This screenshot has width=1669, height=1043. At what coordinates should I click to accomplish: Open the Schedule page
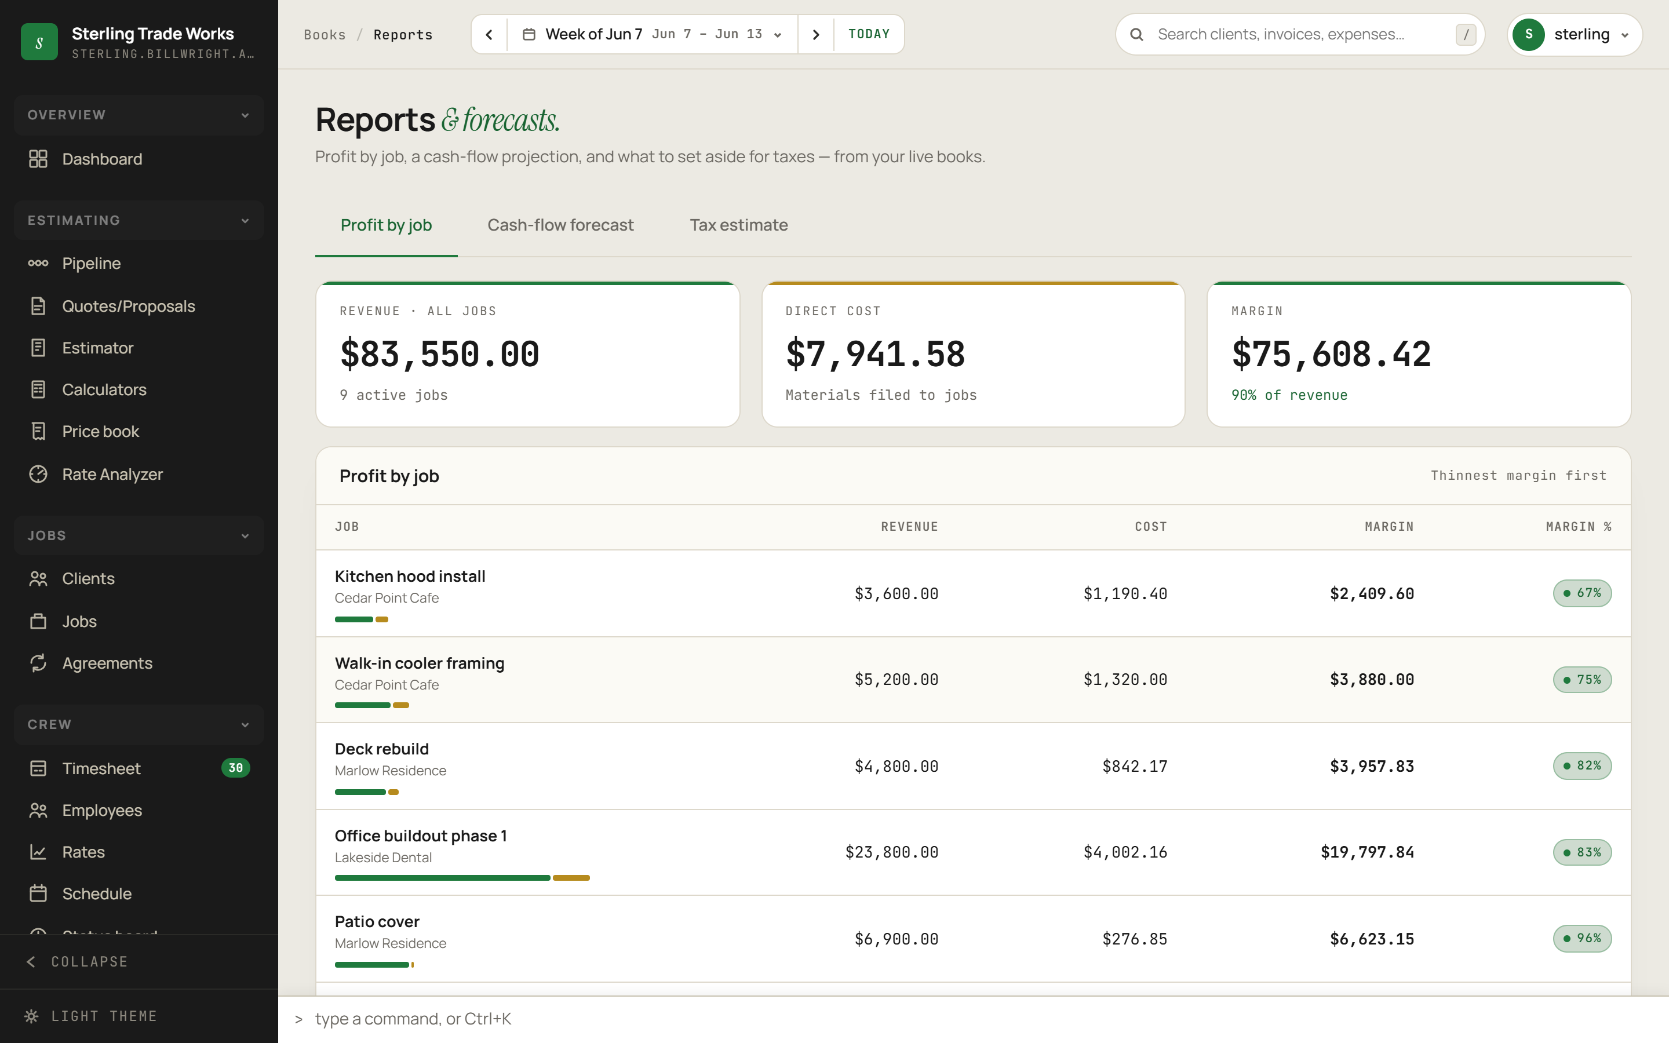tap(139, 894)
